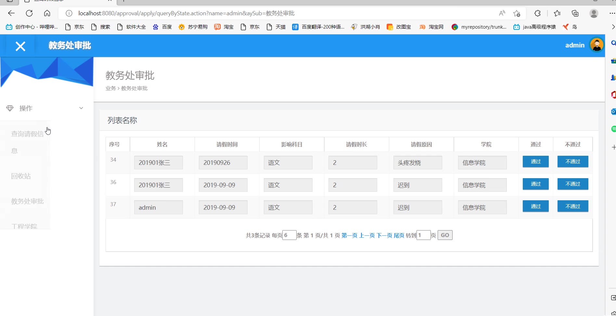The width and height of the screenshot is (616, 316).
Task: Close the sidebar with the white X icon
Action: click(x=20, y=46)
